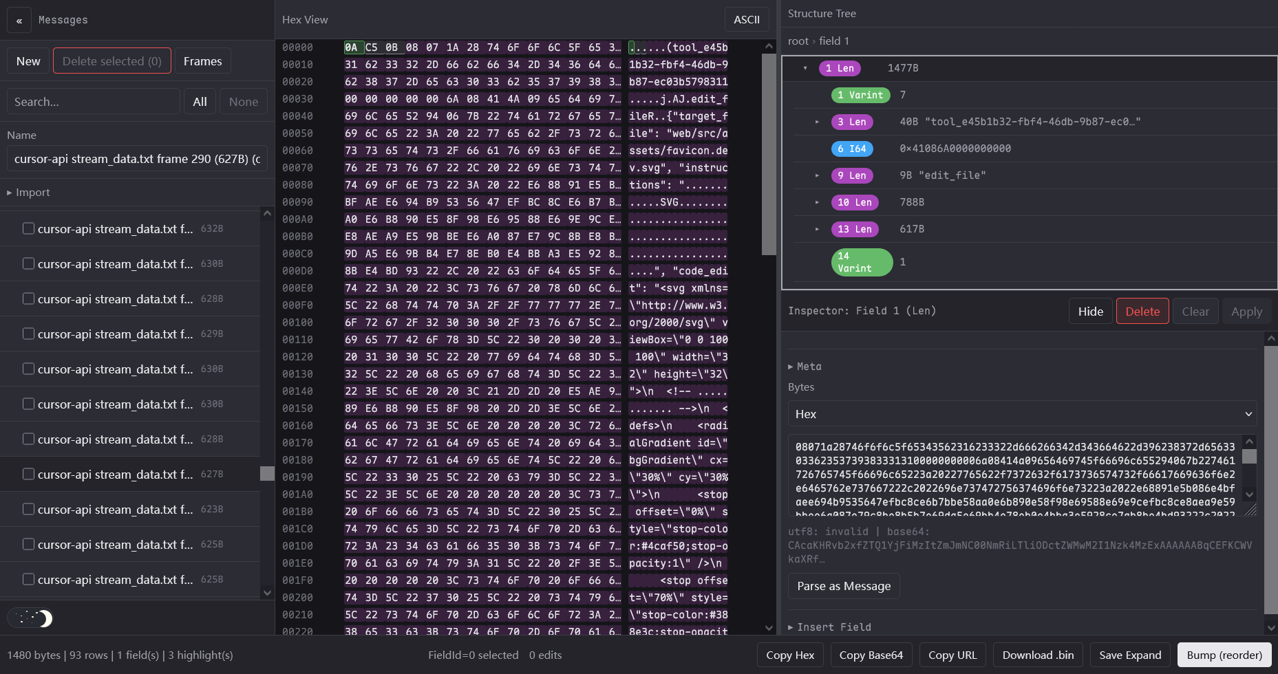The height and width of the screenshot is (674, 1278).
Task: Tick the 630B message checkbox at the second list row
Action: coord(28,263)
